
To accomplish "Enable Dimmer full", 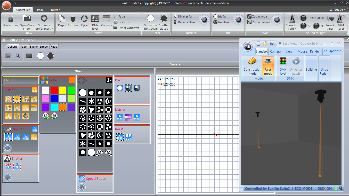I will pos(183,16).
